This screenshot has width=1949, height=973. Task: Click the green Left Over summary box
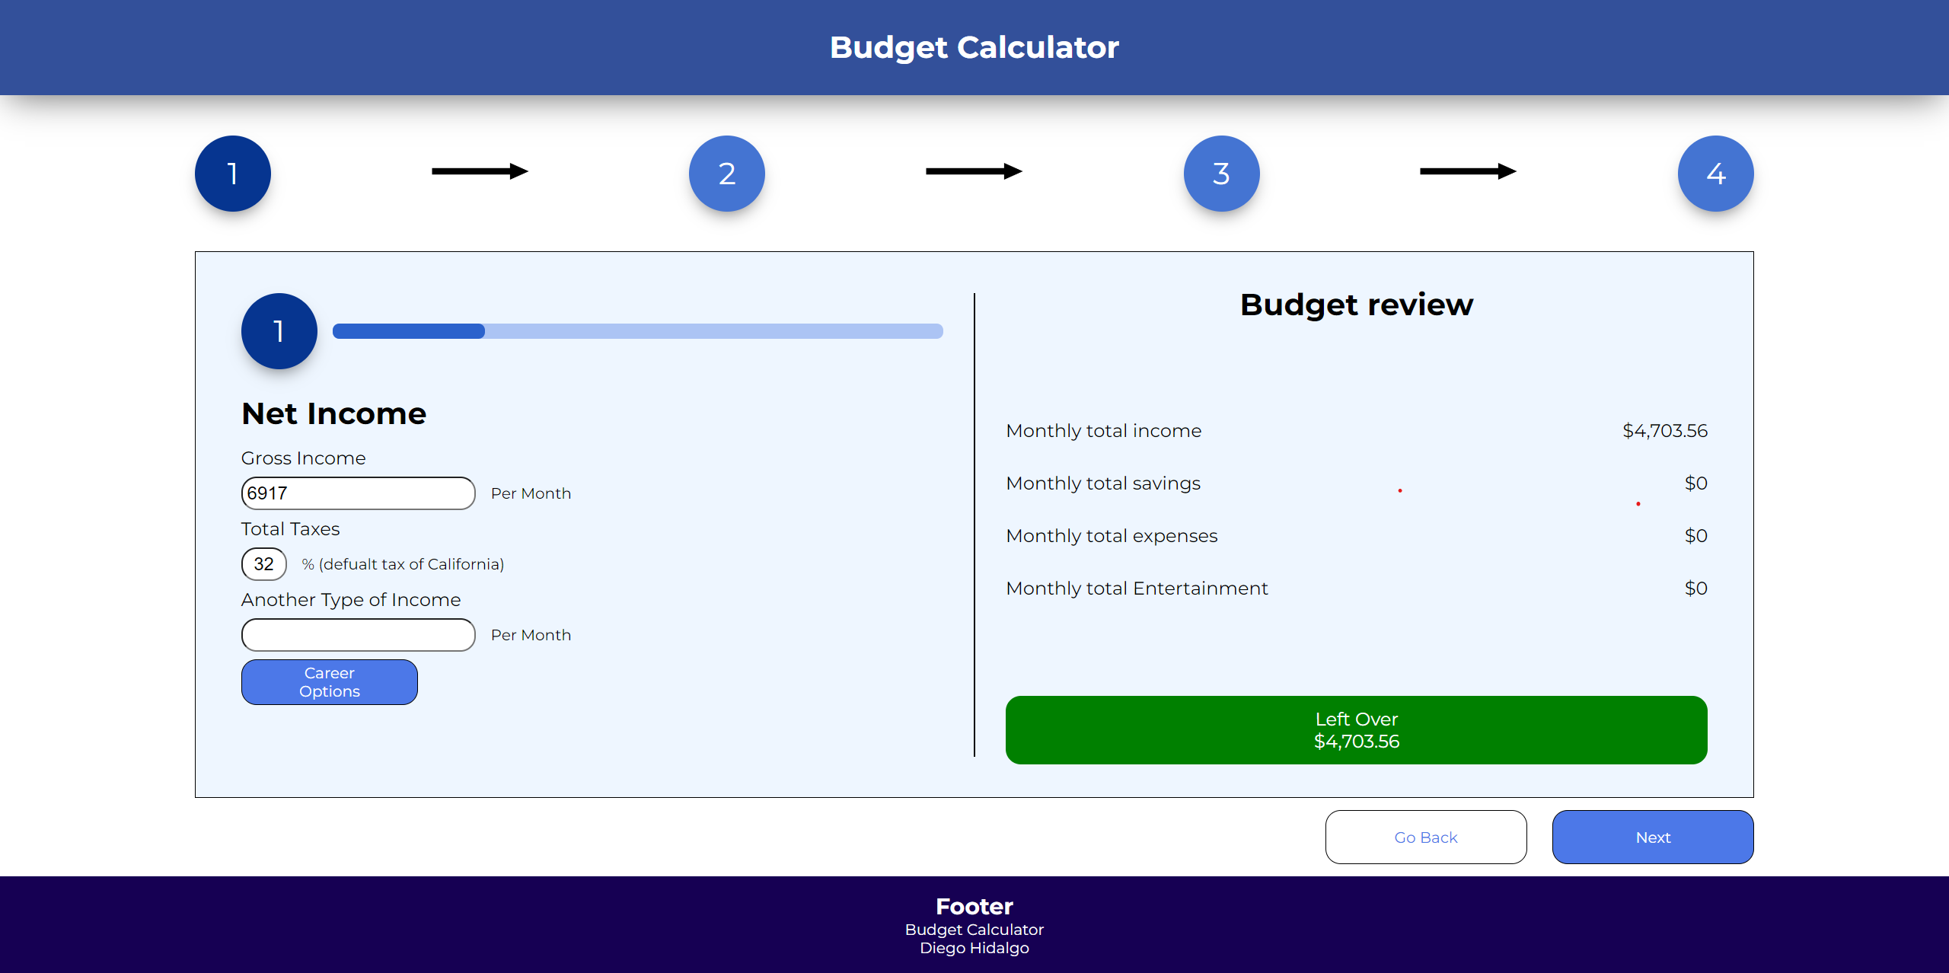1357,730
